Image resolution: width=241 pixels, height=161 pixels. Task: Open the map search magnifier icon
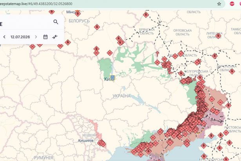(x=56, y=22)
